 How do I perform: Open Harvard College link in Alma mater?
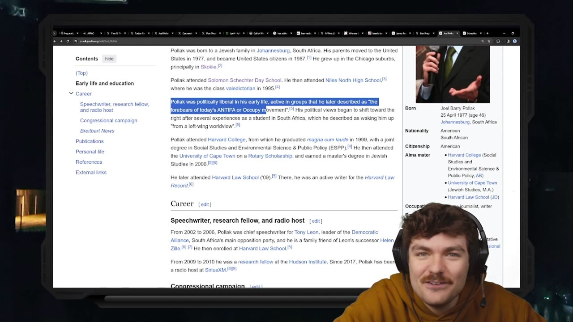pos(464,155)
